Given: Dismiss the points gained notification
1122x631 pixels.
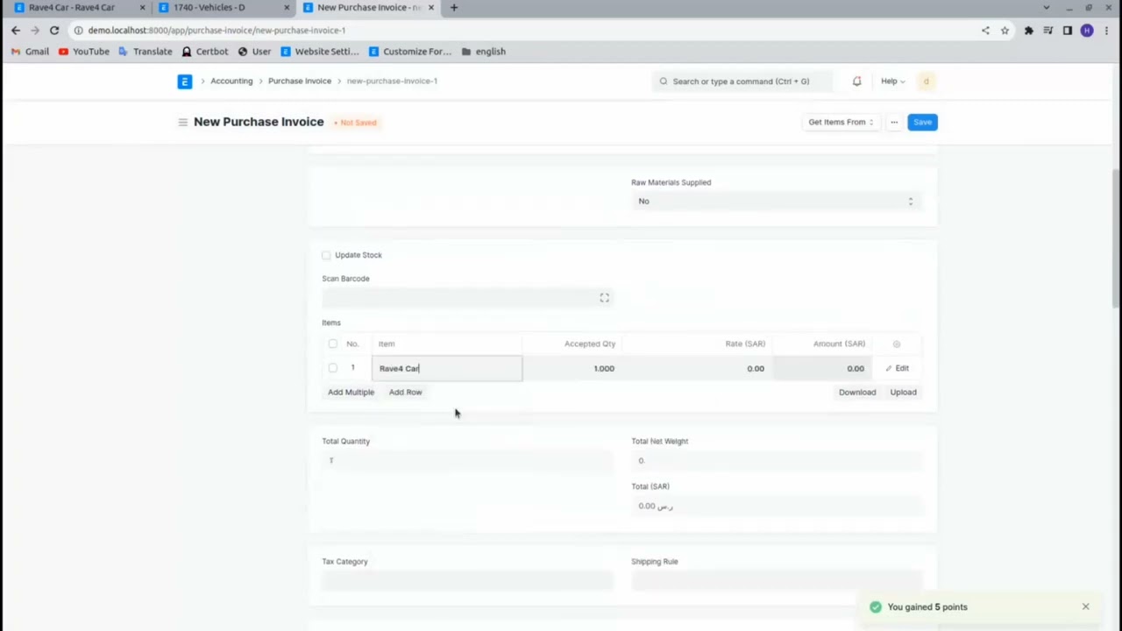Looking at the screenshot, I should (x=1085, y=606).
